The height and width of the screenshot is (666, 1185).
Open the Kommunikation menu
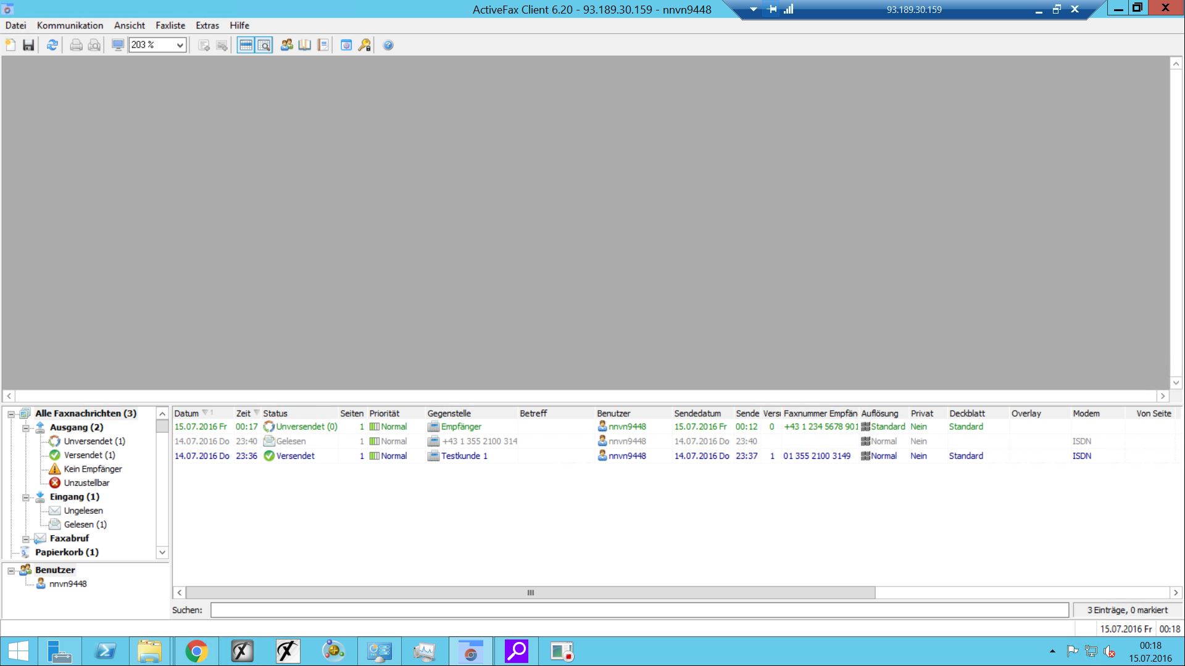coord(70,25)
